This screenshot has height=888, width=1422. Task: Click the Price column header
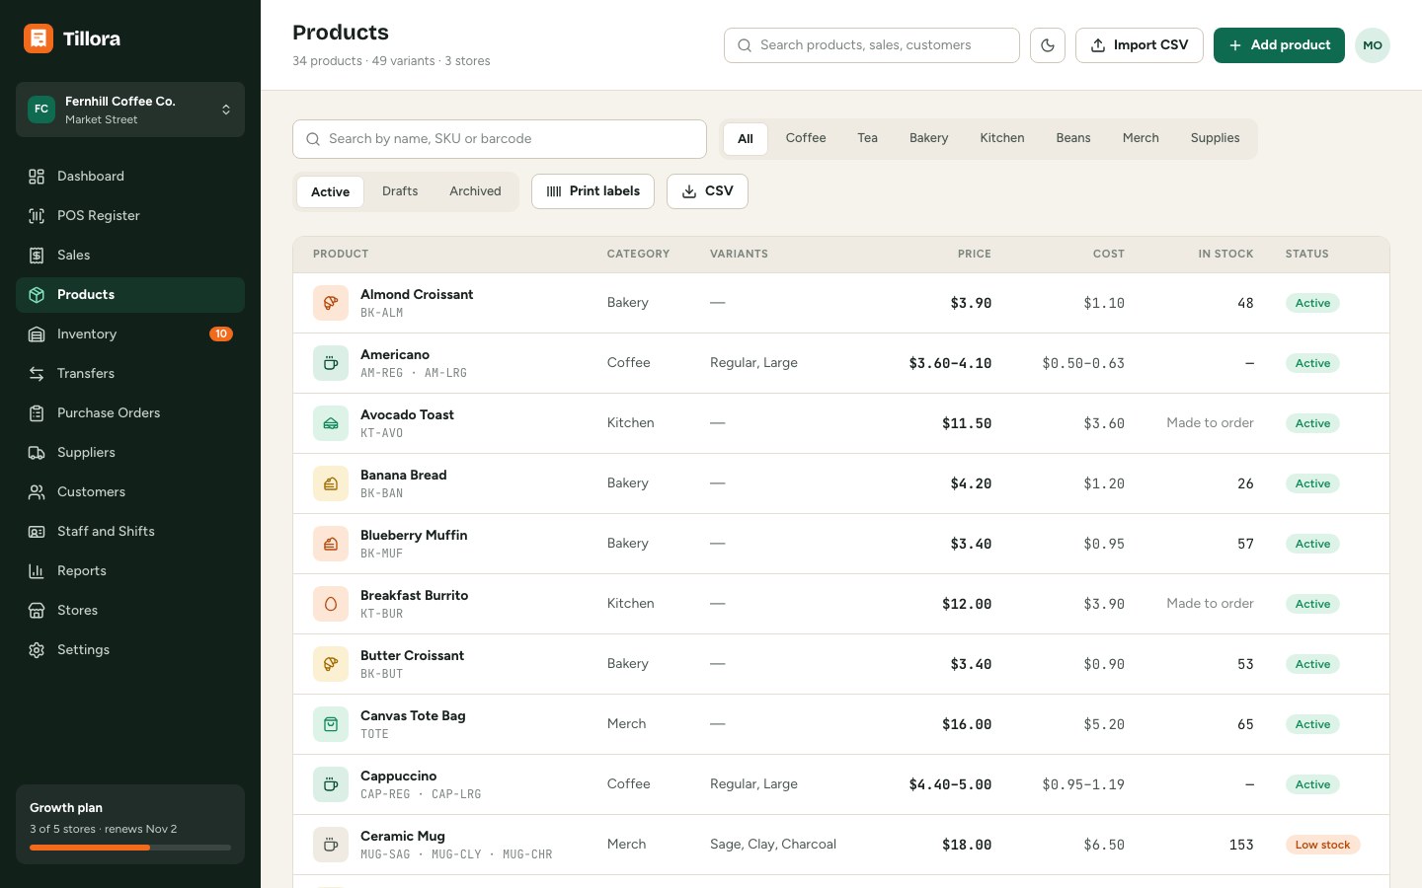(974, 255)
